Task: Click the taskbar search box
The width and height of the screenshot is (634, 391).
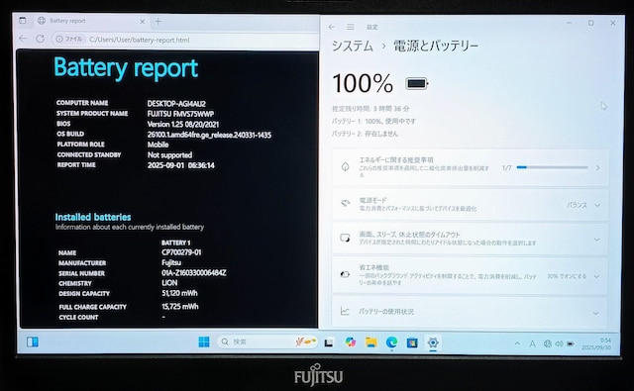Action: (267, 342)
